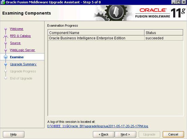Click the Upgrade Summary step bullet icon

pos(6,64)
